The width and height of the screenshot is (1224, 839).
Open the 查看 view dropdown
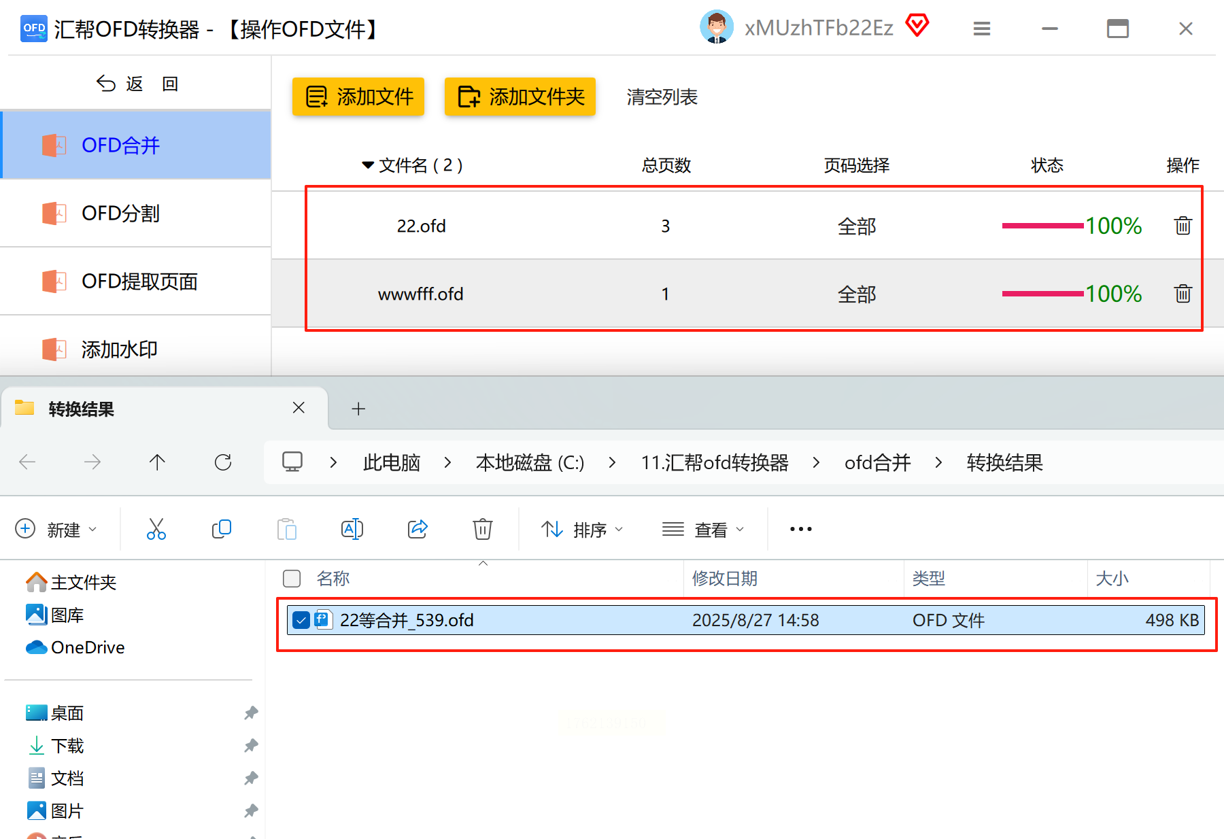(x=703, y=529)
